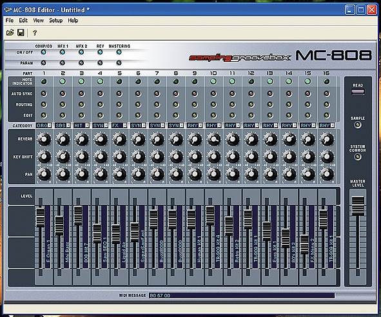381x317 pixels.
Task: Open the View menu
Action: 39,21
